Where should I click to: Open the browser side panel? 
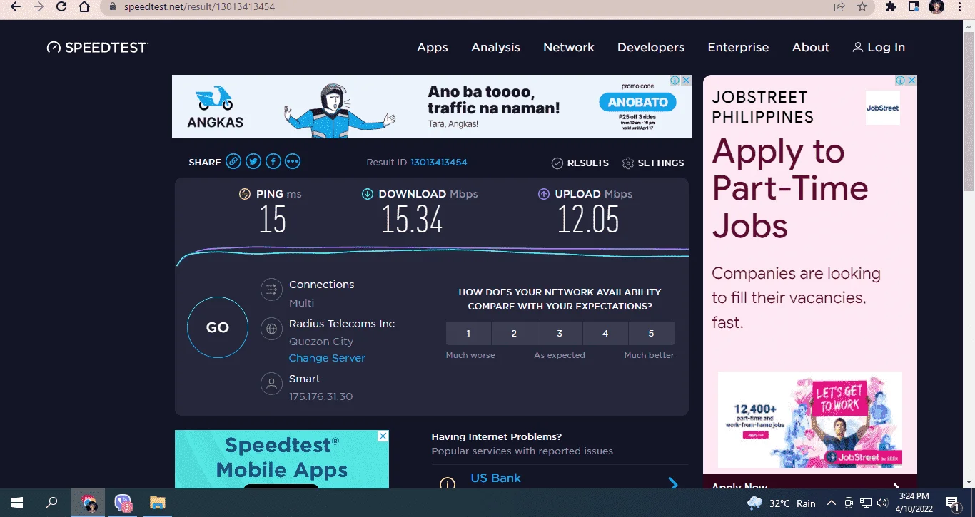(x=913, y=7)
